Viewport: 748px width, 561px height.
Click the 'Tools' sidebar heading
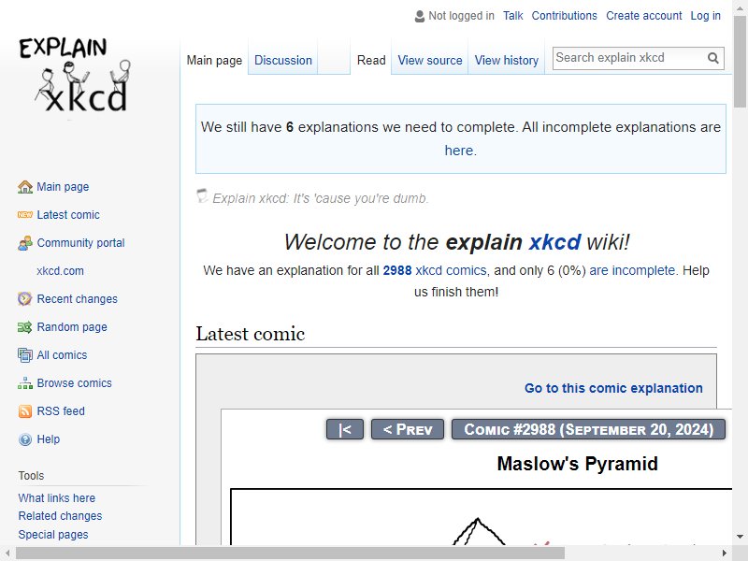31,476
